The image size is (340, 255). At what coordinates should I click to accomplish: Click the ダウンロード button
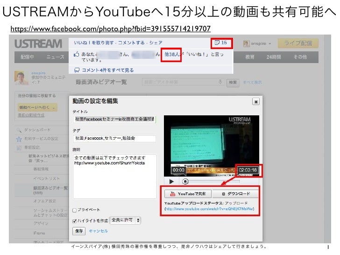[235, 194]
